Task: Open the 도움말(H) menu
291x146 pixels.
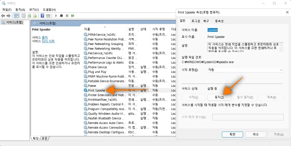Action: point(49,10)
